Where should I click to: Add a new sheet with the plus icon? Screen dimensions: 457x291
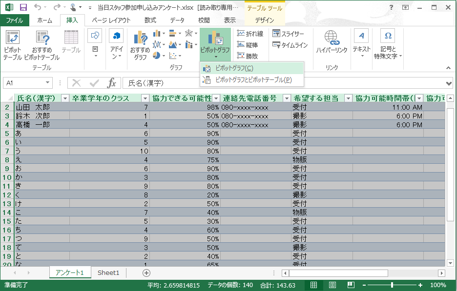(146, 273)
